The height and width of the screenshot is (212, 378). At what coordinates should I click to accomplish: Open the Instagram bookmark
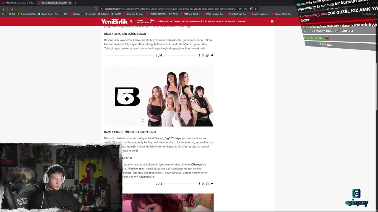103,14
